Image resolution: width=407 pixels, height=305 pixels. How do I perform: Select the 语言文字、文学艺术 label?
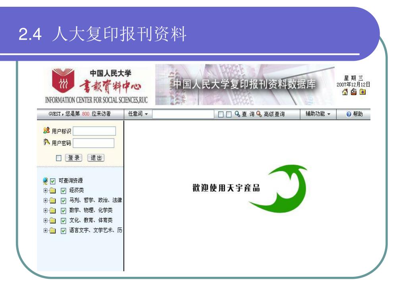95,230
